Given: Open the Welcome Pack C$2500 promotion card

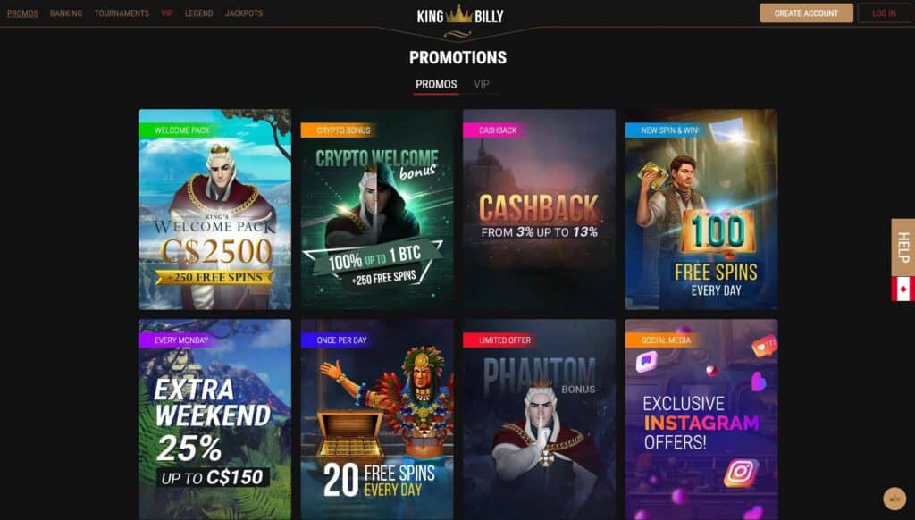Looking at the screenshot, I should click(x=214, y=209).
